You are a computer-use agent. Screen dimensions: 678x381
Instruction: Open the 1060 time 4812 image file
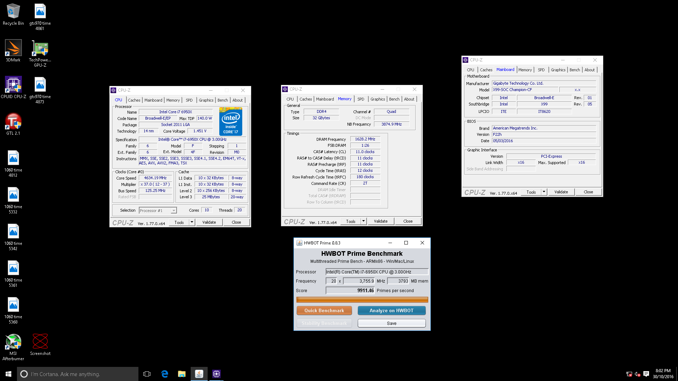[13, 164]
